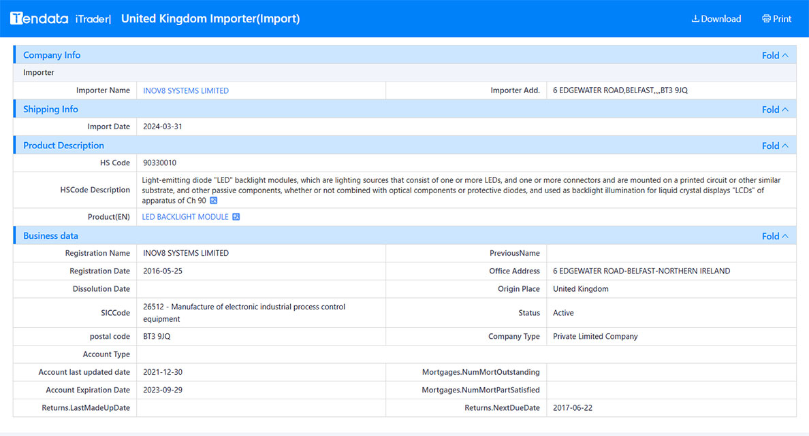Click the Product(EN) label
Viewport: 809px width, 436px height.
[109, 217]
